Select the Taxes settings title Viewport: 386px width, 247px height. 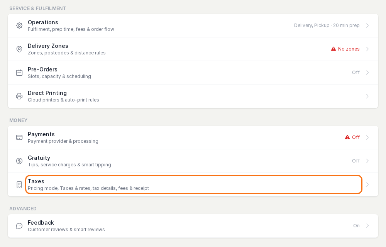36,181
